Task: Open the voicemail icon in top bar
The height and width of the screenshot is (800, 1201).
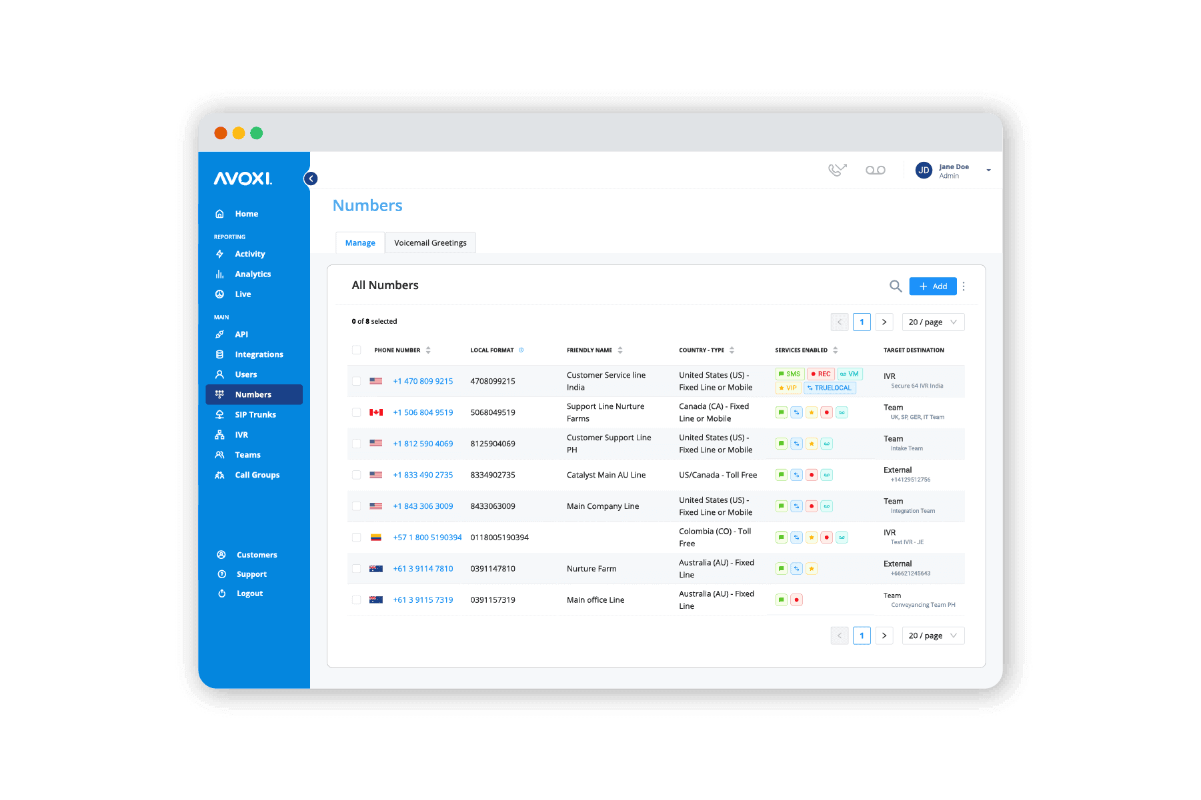Action: tap(876, 171)
